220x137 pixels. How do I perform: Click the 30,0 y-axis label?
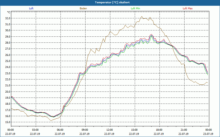tap(8, 30)
